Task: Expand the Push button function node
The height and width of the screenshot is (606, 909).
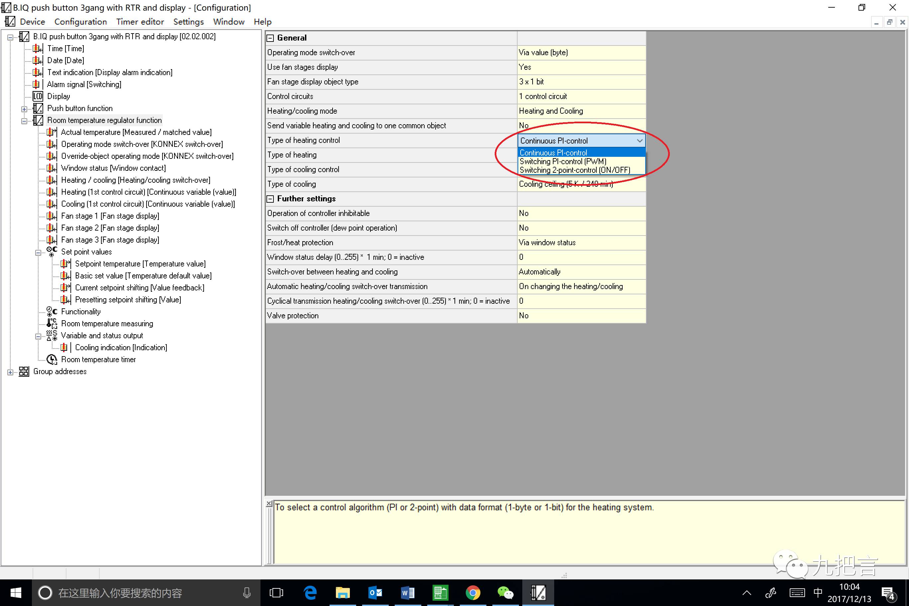Action: click(x=24, y=109)
